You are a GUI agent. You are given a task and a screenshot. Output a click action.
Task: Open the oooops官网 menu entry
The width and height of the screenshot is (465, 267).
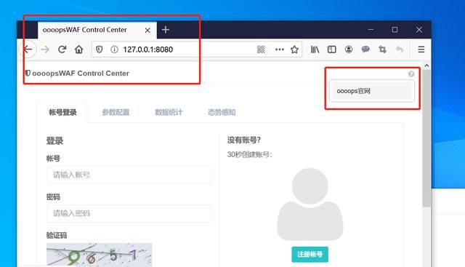[371, 91]
